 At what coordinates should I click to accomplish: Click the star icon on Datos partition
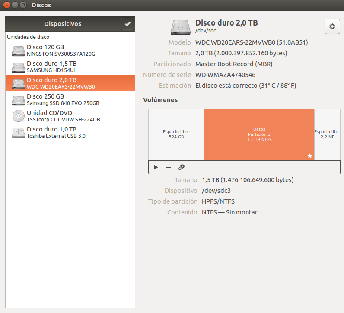point(309,156)
